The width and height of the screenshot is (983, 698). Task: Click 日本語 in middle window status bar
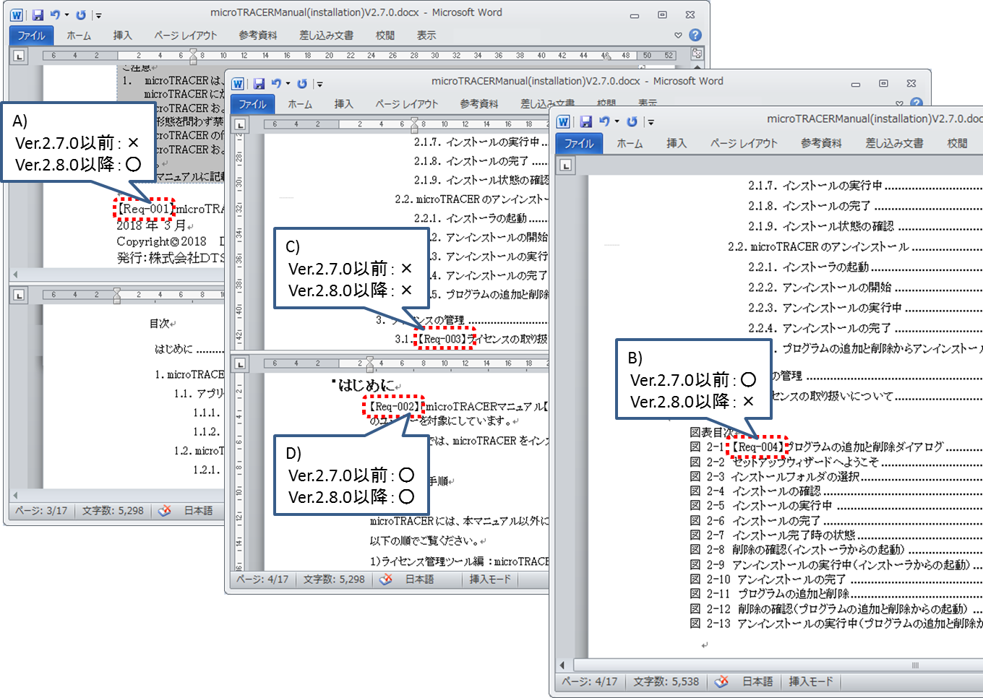[x=420, y=579]
